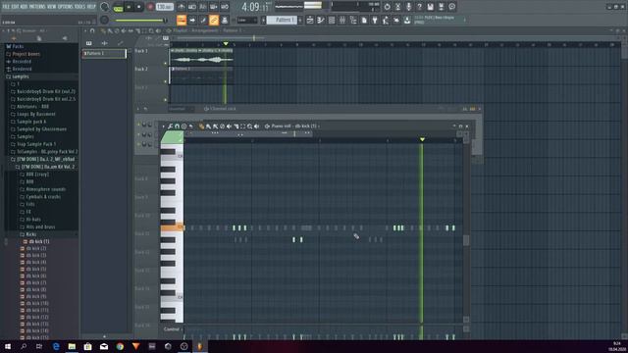Click the Record button
Image resolution: width=628 pixels, height=353 pixels.
(x=150, y=7)
